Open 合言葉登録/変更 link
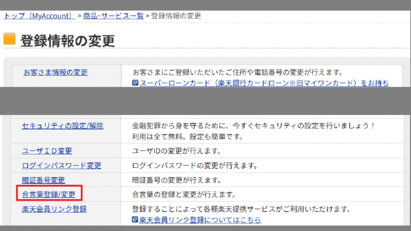The width and height of the screenshot is (411, 231). [x=48, y=195]
